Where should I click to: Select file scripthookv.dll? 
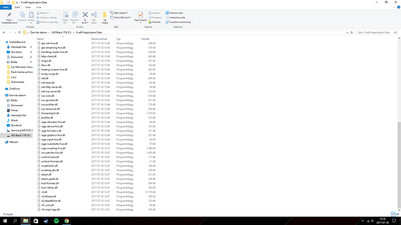click(49, 166)
